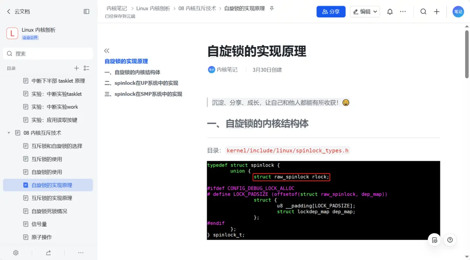Click the share arrow icon at sidebar bottom
Viewport: 470px width, 260px height.
tap(48, 253)
